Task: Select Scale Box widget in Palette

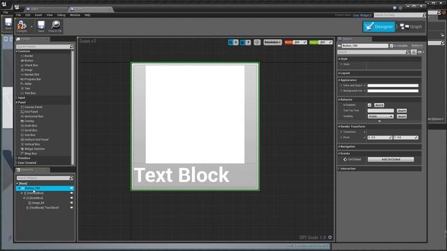Action: tap(29, 125)
